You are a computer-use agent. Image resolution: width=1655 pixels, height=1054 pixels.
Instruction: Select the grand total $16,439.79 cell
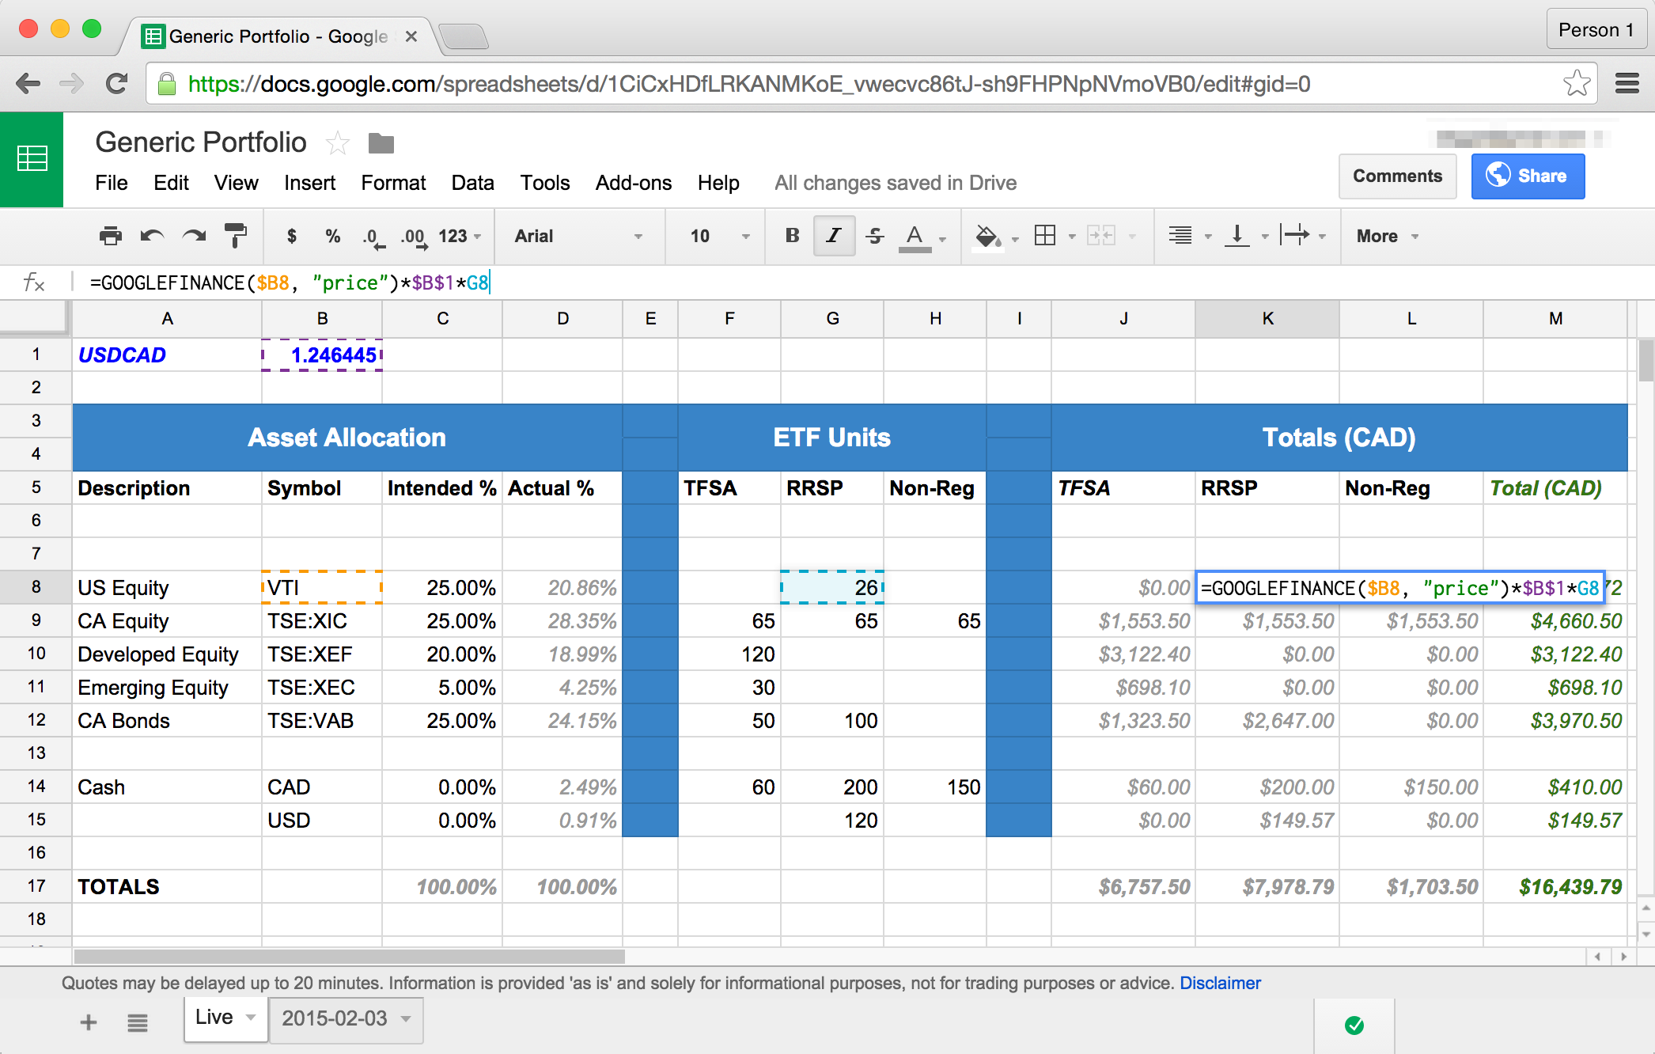1555,887
